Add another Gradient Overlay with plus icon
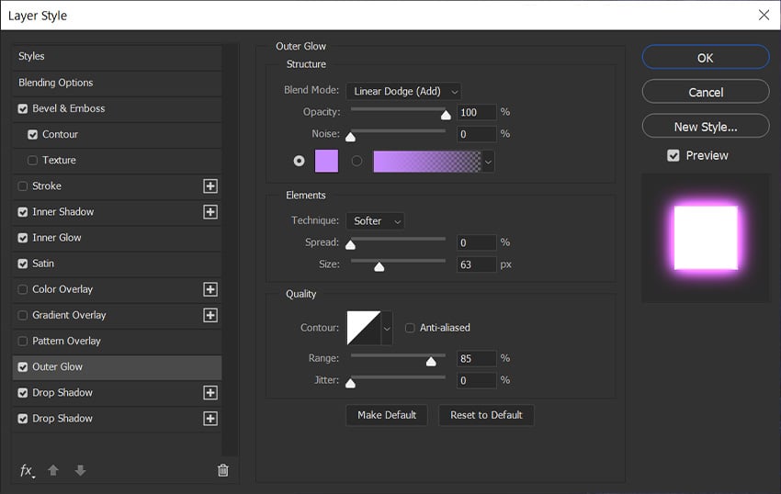The height and width of the screenshot is (494, 781). coord(210,315)
